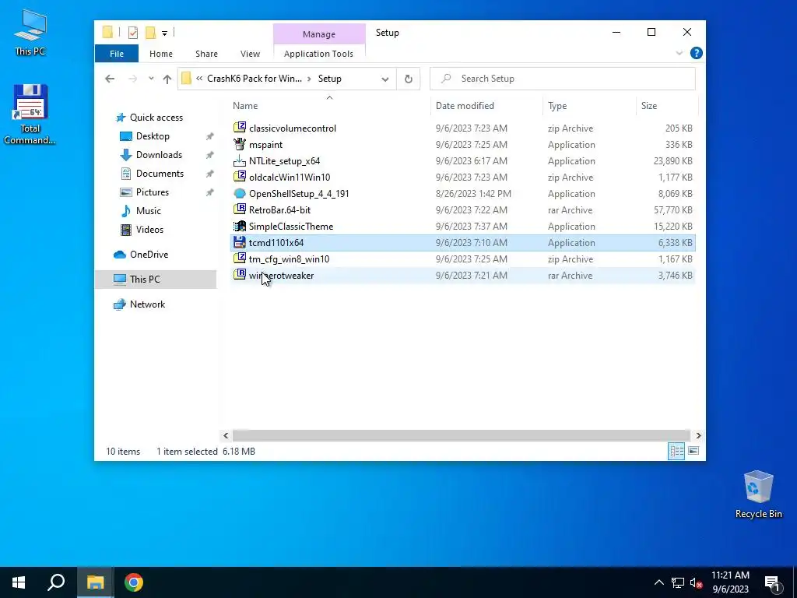
Task: Select Quick access in navigation pane
Action: tap(156, 118)
